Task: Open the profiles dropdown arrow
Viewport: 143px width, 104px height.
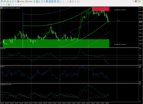Action: [6, 1]
